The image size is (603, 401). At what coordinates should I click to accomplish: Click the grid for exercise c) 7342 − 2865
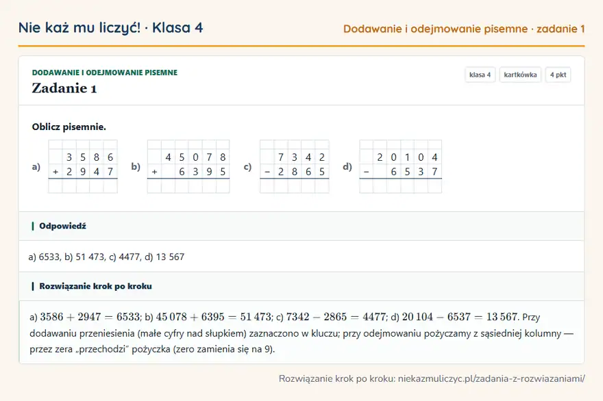[294, 166]
